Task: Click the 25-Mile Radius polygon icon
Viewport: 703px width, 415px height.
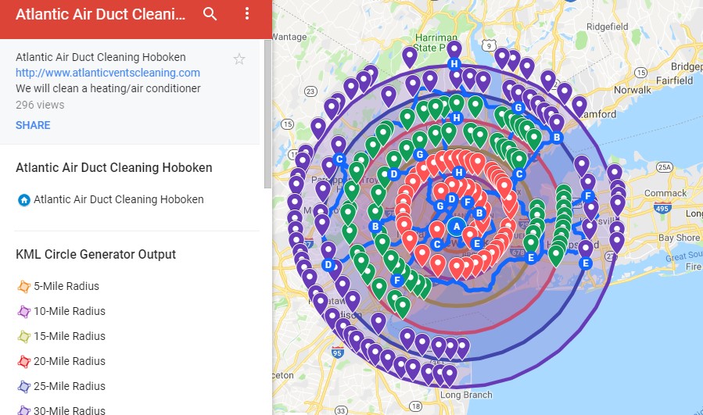Action: pos(23,386)
